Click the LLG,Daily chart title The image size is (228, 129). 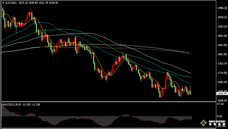(x=11, y=3)
